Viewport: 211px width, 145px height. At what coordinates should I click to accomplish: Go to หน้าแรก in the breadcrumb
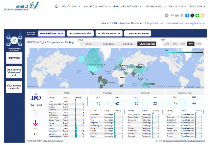tap(105, 23)
